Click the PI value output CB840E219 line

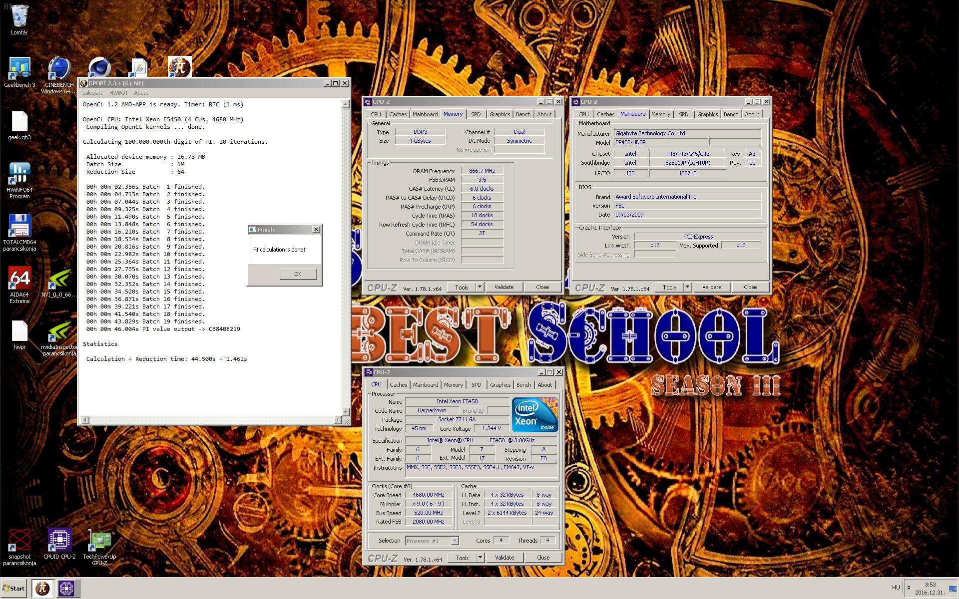pos(163,329)
